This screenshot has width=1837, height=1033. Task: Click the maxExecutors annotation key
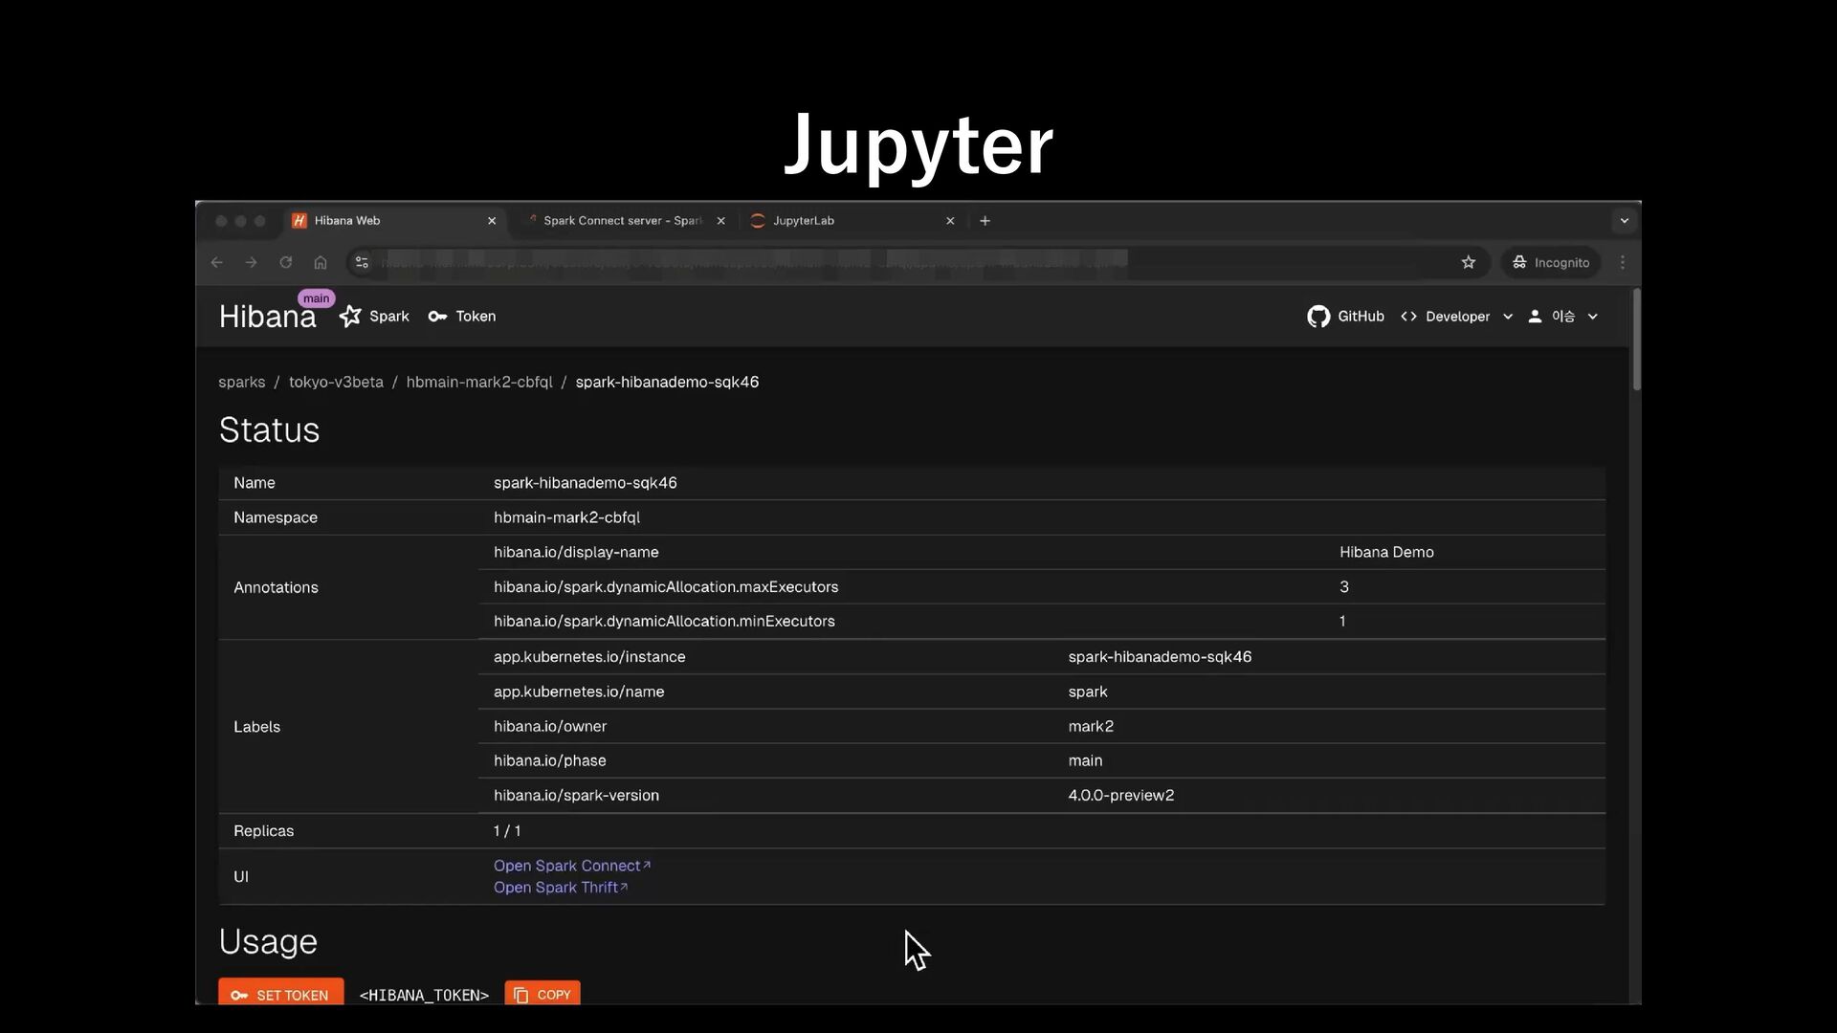(x=666, y=587)
